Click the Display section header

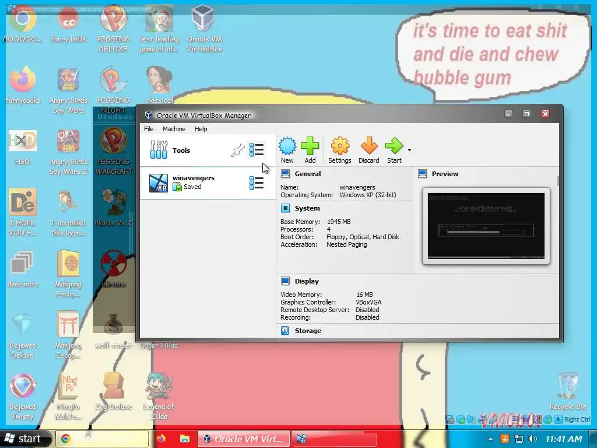tap(307, 281)
